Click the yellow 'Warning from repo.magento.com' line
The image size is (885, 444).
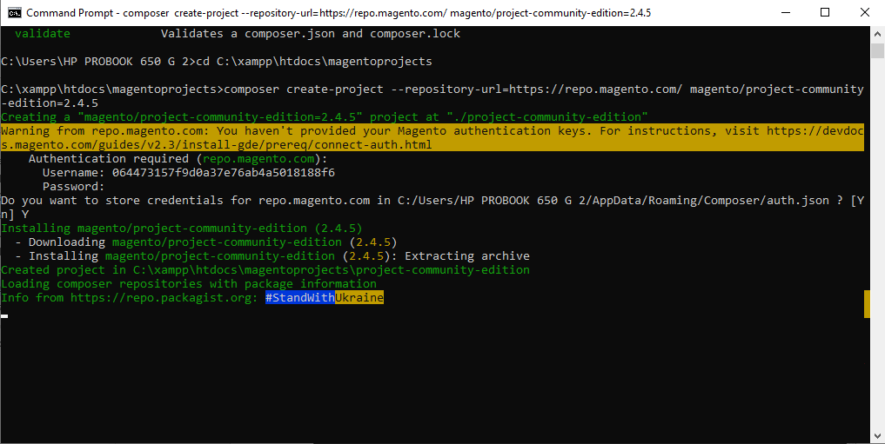(432, 131)
